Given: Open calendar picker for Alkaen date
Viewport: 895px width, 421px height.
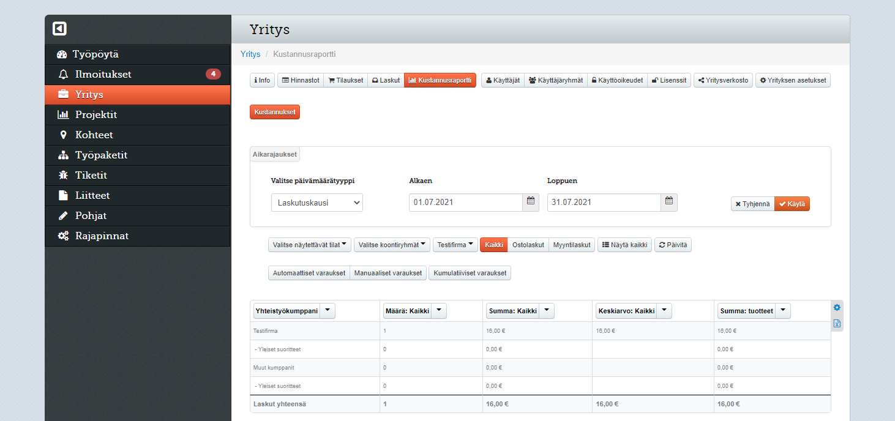Looking at the screenshot, I should (x=531, y=202).
